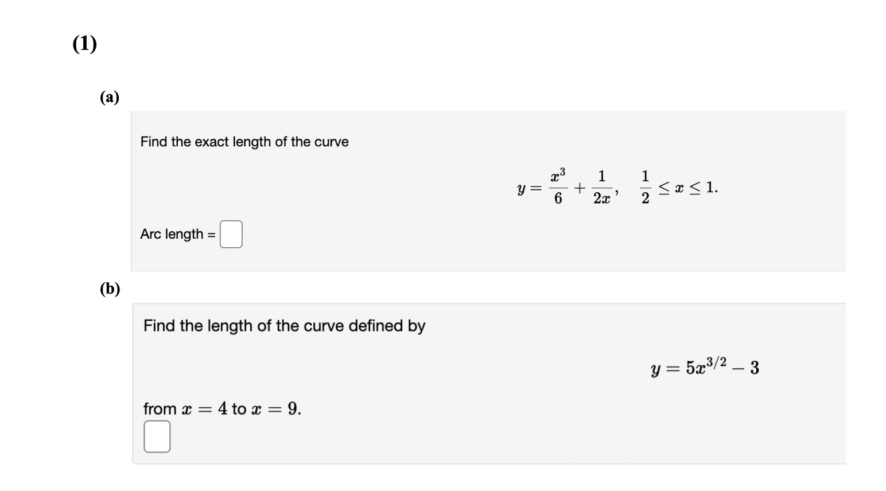Click the label (a)
The width and height of the screenshot is (886, 491).
(109, 98)
